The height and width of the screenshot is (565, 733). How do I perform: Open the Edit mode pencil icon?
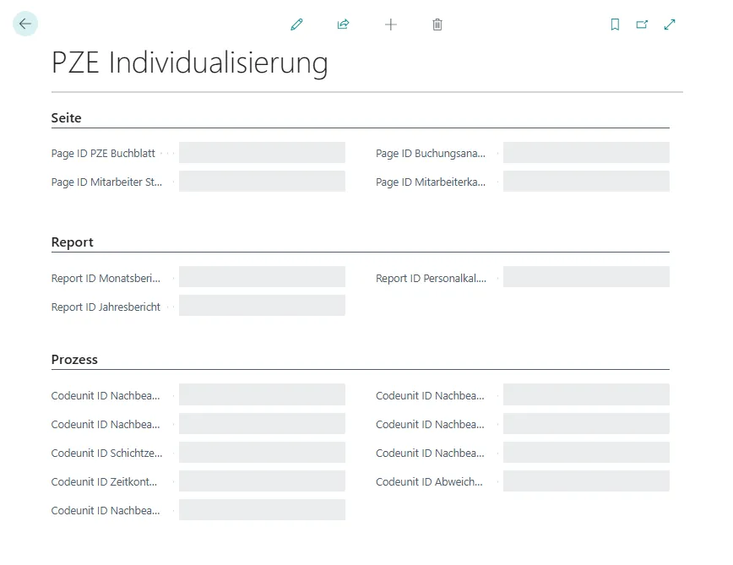296,24
